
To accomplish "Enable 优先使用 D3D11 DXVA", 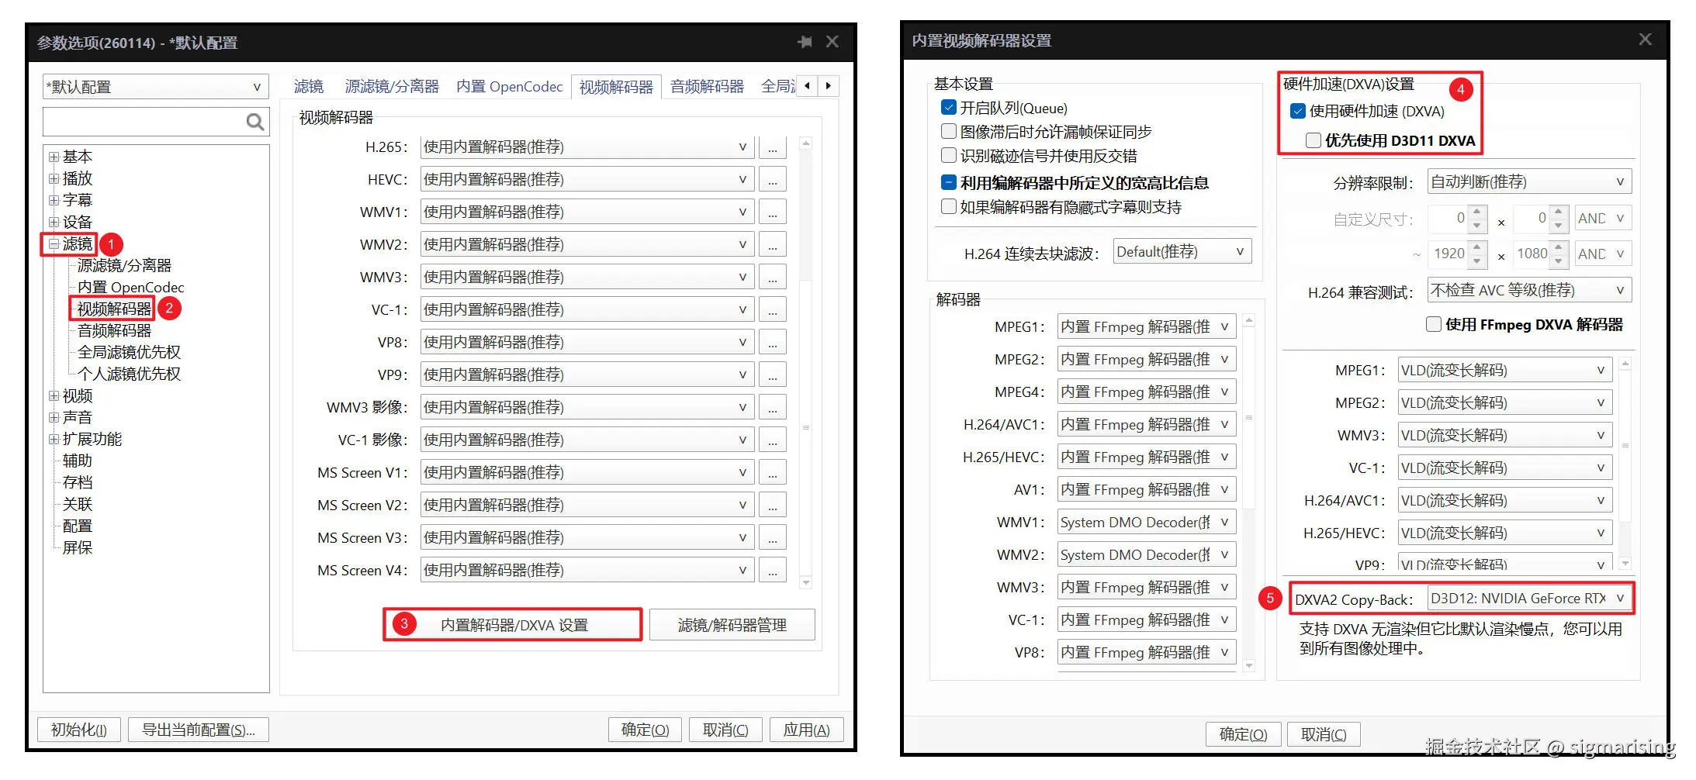I will point(1314,140).
